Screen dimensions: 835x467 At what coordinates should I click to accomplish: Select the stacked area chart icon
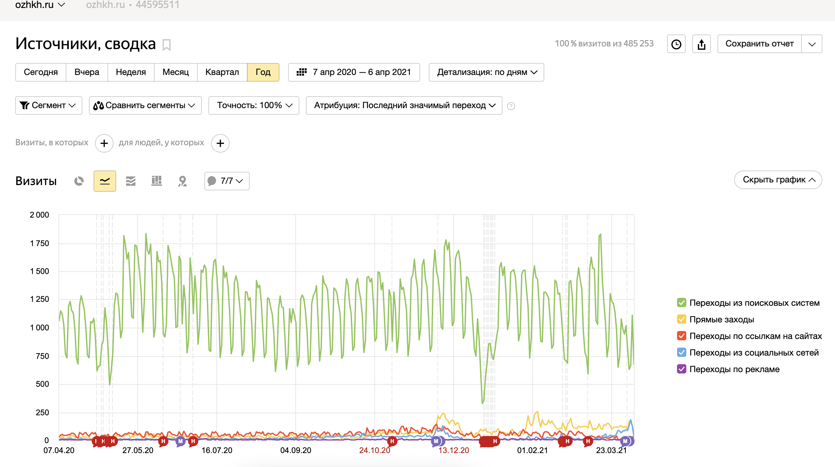131,181
